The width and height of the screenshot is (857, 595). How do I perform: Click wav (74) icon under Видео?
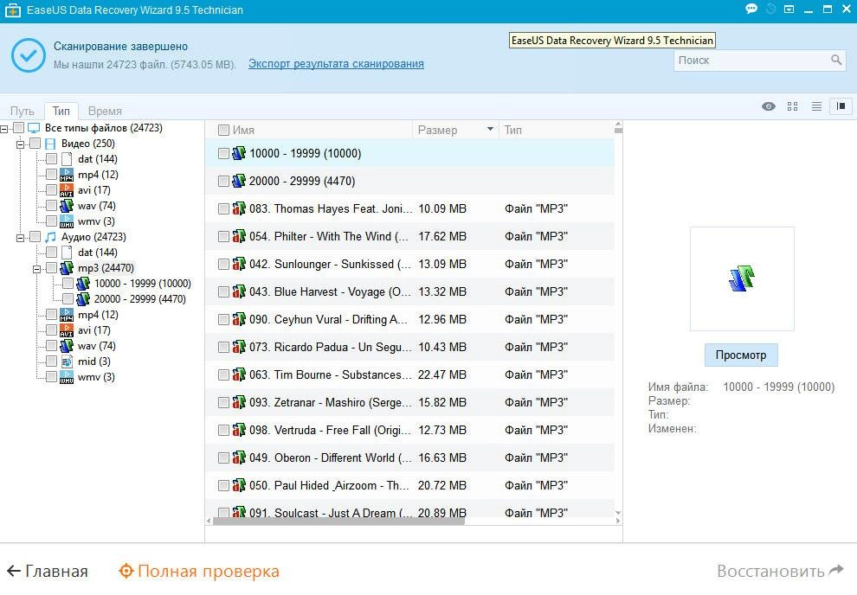pos(67,206)
